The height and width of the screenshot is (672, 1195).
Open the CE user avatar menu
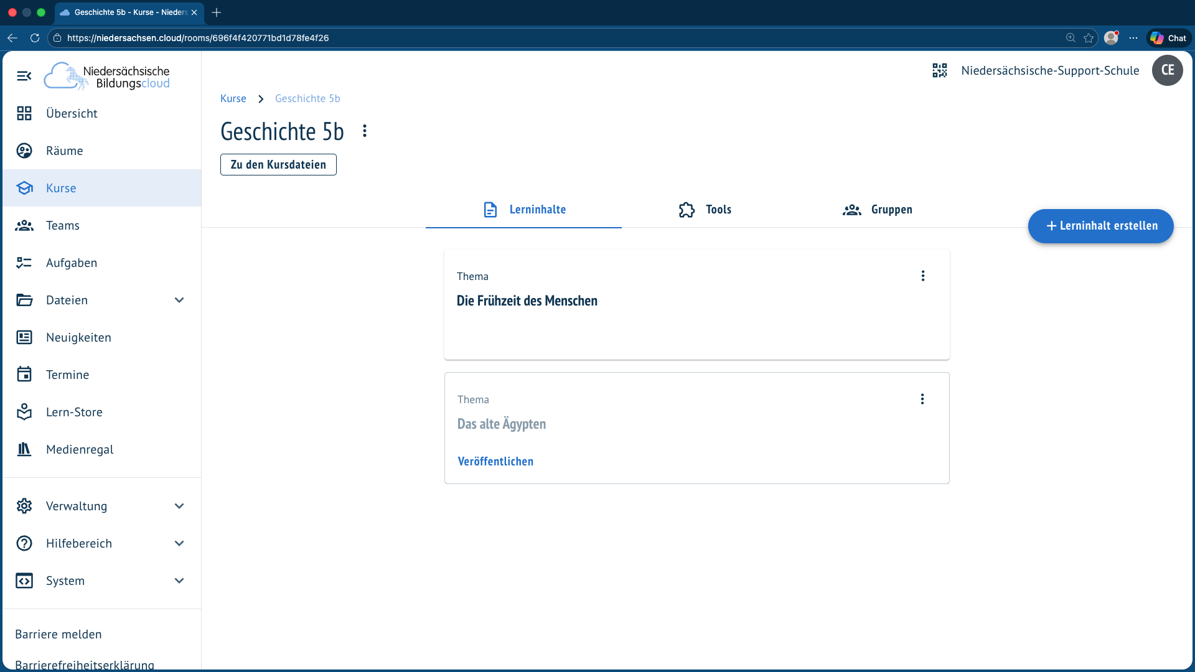pos(1168,70)
